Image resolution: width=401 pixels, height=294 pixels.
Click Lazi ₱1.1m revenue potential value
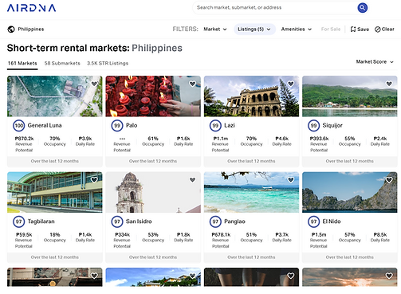click(x=220, y=139)
